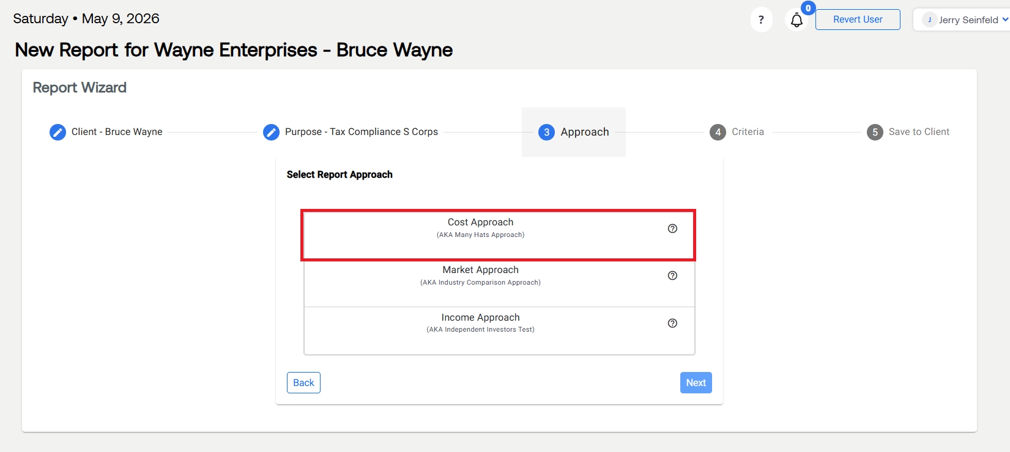
Task: Click the step 4 number circle
Action: [x=718, y=132]
